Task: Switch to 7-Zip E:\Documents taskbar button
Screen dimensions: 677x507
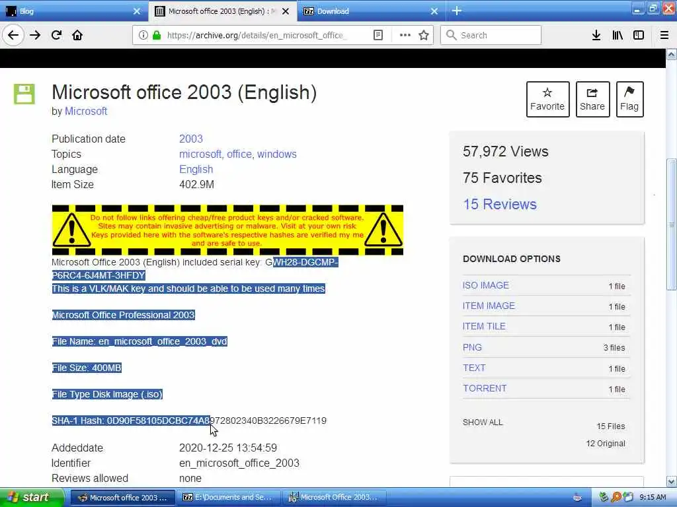Action: [x=228, y=498]
